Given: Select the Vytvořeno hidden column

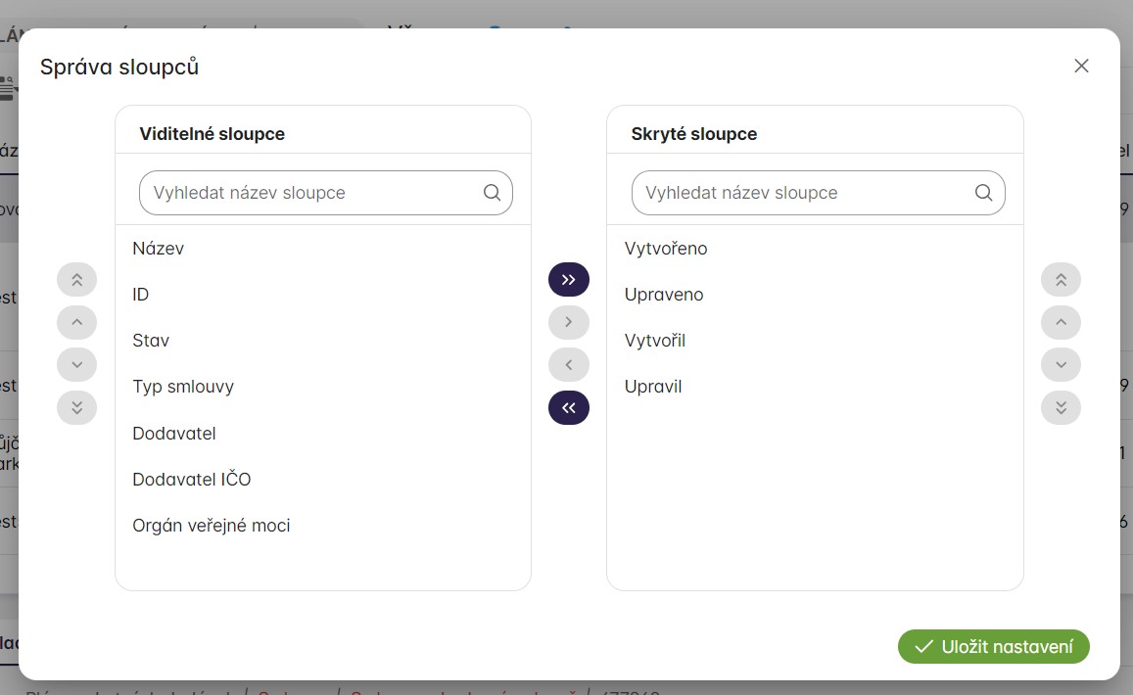Looking at the screenshot, I should 666,249.
